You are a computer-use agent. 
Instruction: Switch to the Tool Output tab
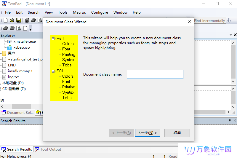(x=48, y=149)
